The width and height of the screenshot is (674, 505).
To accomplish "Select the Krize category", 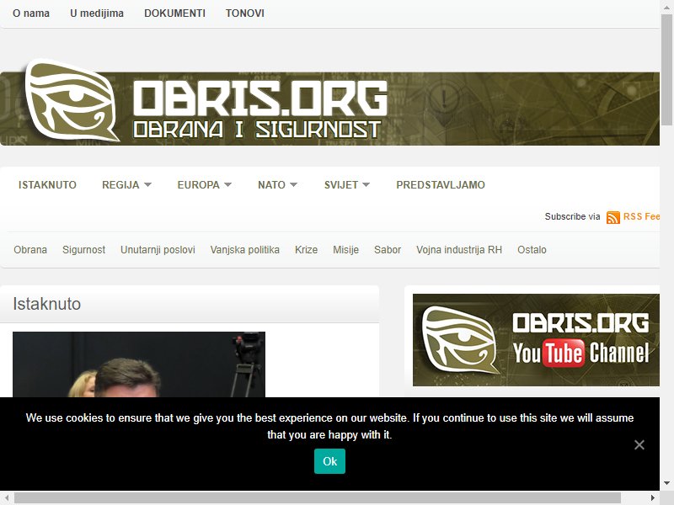I will pyautogui.click(x=306, y=250).
